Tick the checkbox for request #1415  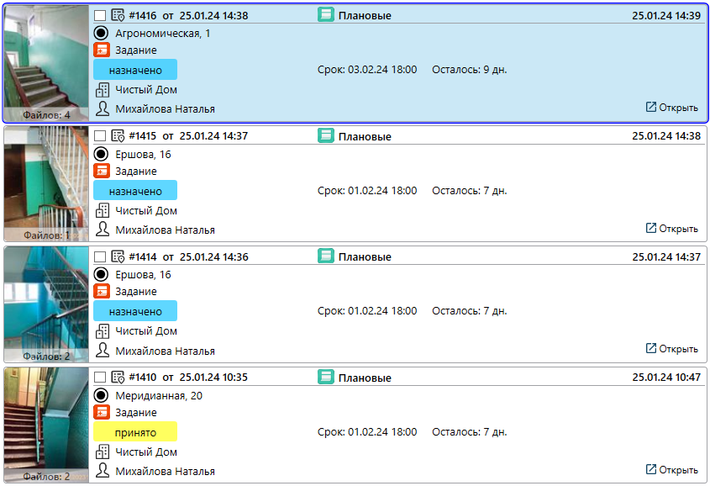[100, 136]
